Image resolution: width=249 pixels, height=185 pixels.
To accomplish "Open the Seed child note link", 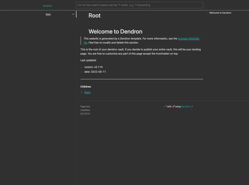I will click(x=87, y=92).
